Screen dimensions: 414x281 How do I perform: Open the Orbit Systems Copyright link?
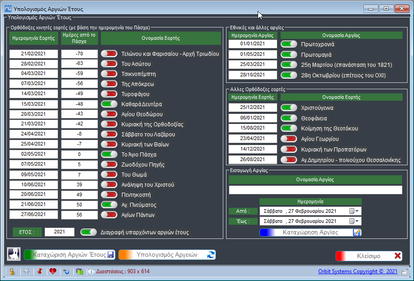click(359, 272)
